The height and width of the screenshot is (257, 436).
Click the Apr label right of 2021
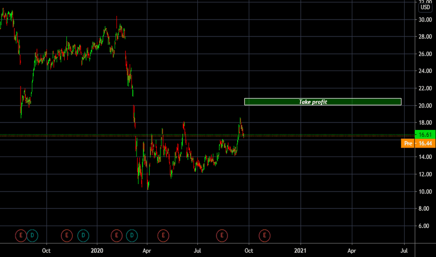pyautogui.click(x=352, y=250)
